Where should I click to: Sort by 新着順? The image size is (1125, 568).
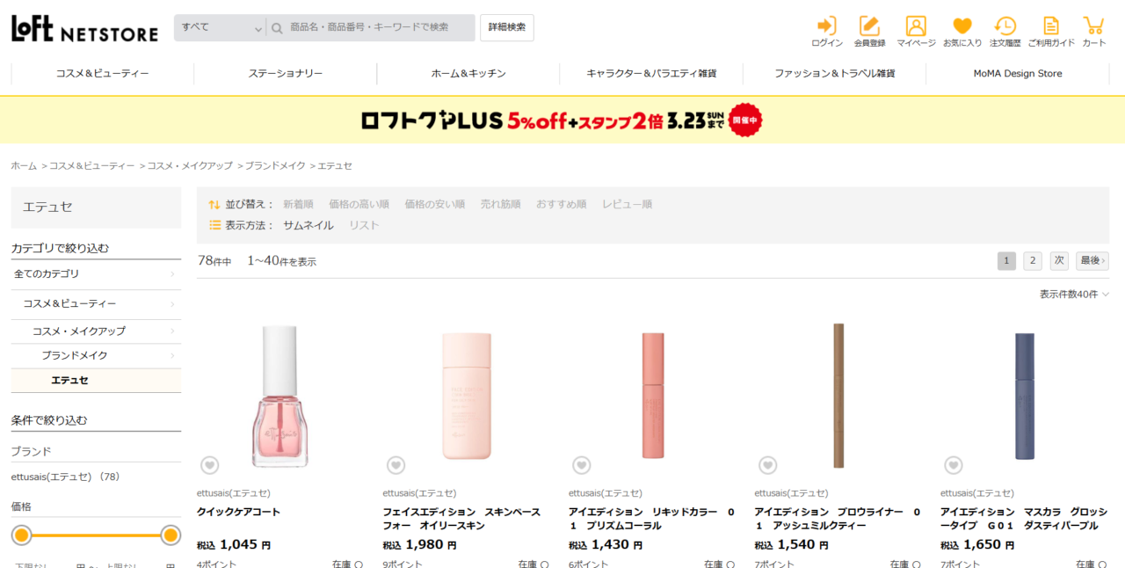pyautogui.click(x=298, y=204)
